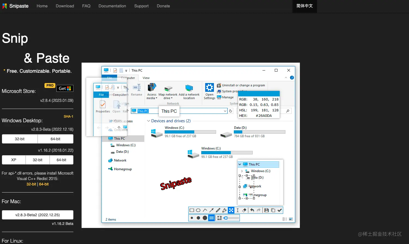Open the SHA-1 checksum link
The height and width of the screenshot is (244, 409).
pos(68,117)
